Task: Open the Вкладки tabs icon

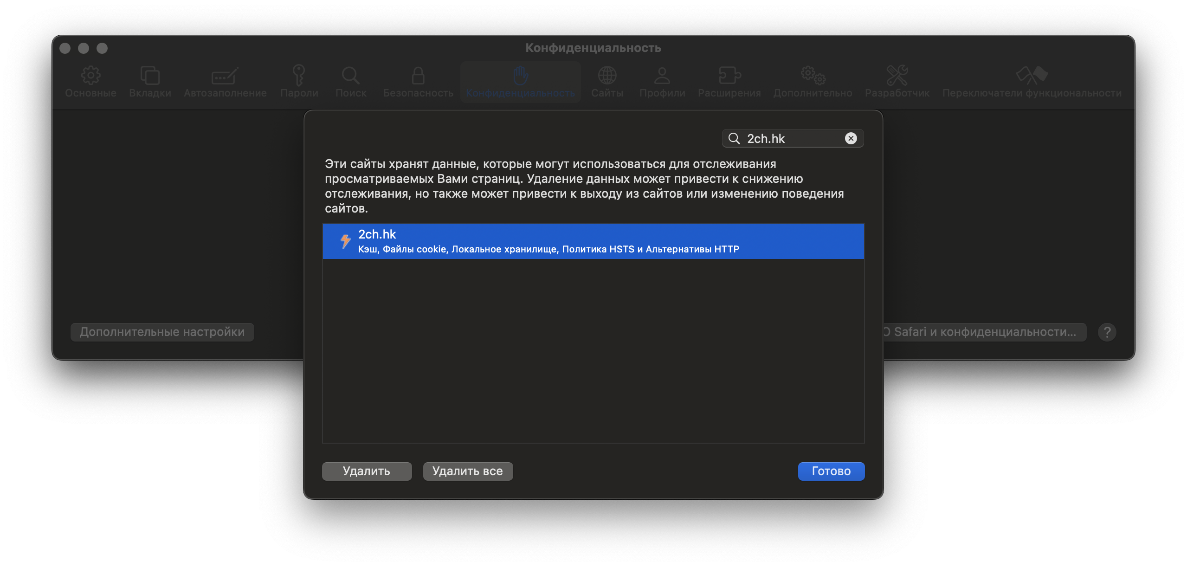Action: pyautogui.click(x=150, y=75)
